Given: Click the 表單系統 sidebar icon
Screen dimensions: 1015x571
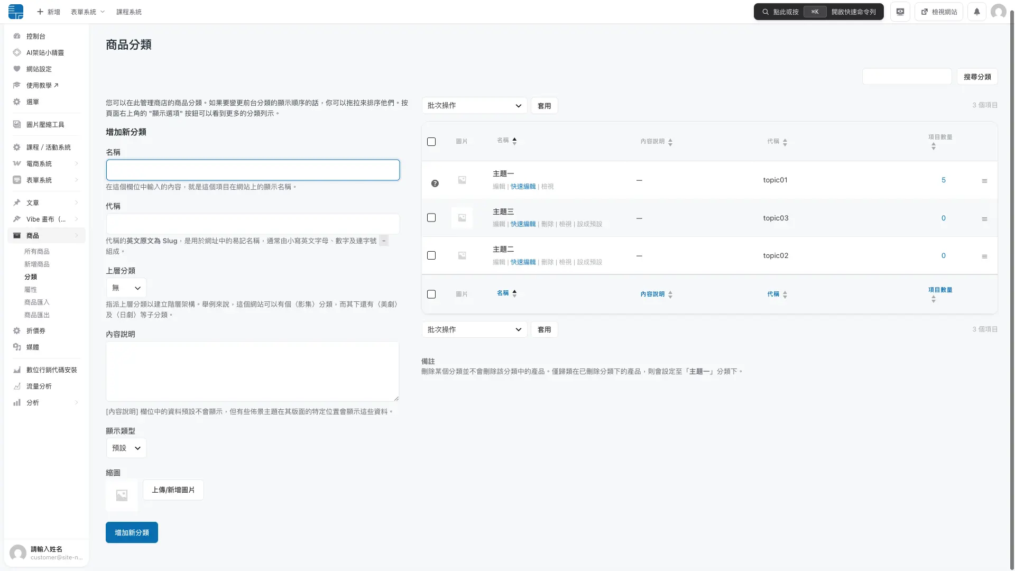Looking at the screenshot, I should (x=17, y=180).
